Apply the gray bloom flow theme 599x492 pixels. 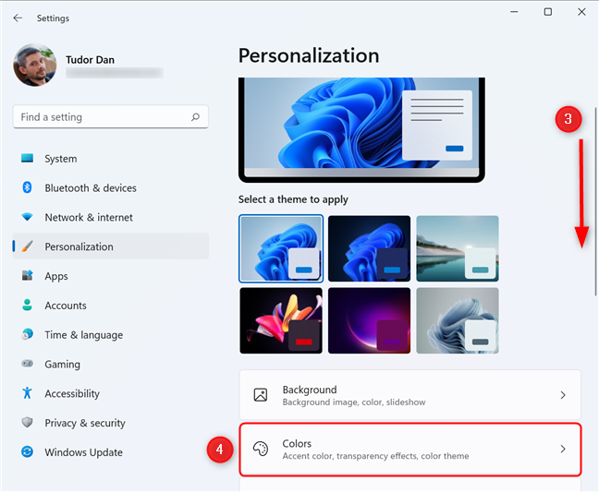pos(458,320)
